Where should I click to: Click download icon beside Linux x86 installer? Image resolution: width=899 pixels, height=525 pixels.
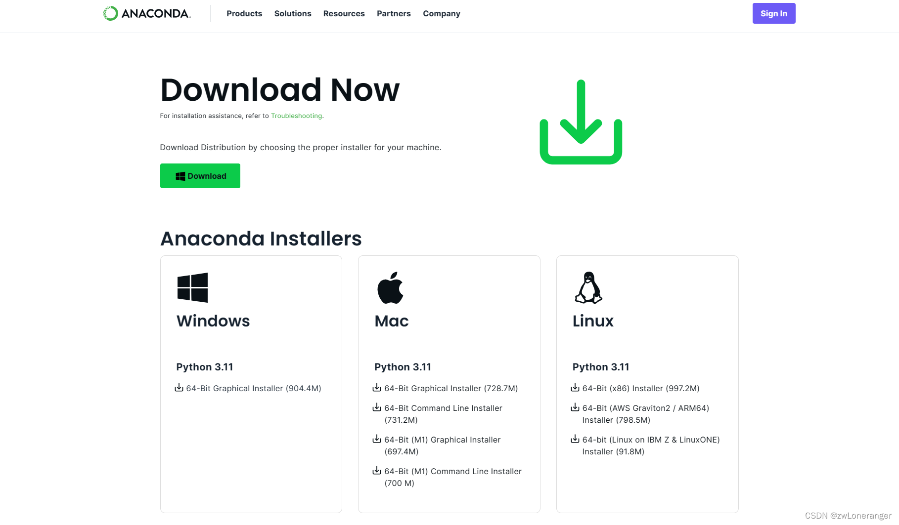click(x=575, y=388)
